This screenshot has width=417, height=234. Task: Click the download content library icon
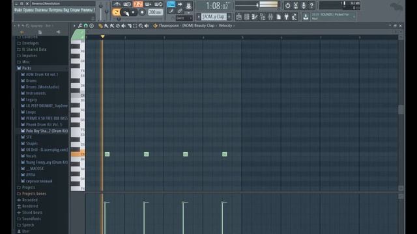tap(306, 17)
